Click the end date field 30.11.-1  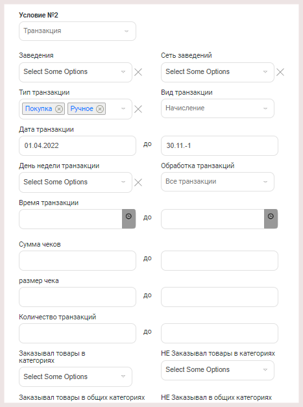coord(219,145)
